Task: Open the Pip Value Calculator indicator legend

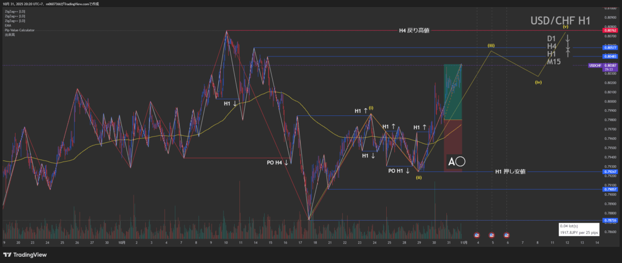Action: pos(19,30)
